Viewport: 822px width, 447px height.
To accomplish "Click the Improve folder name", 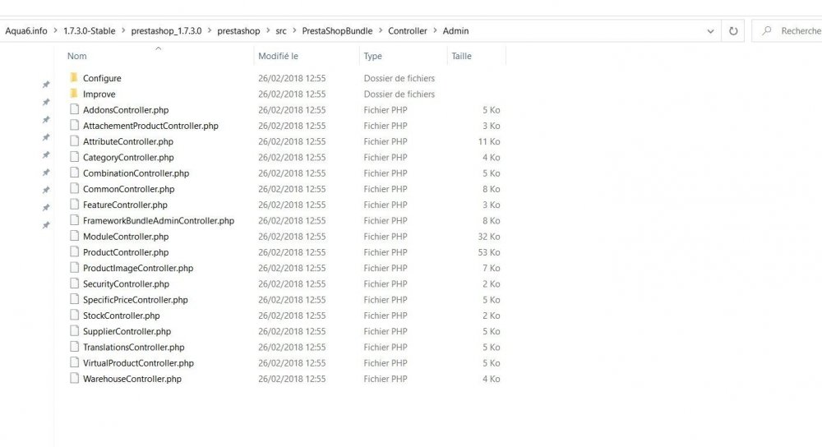I will [x=99, y=94].
